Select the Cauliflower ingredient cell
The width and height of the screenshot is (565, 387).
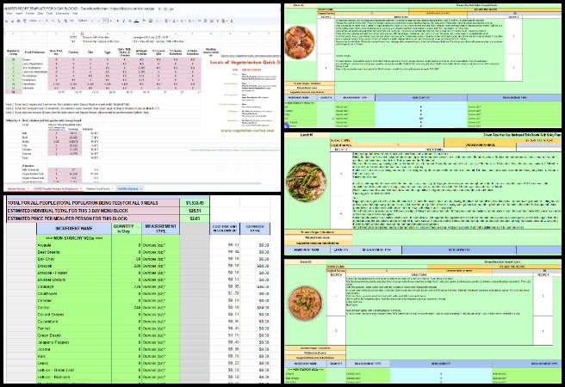[74, 293]
